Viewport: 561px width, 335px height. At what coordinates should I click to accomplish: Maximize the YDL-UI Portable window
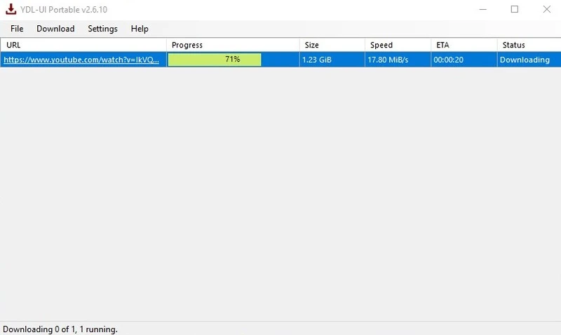click(x=515, y=10)
